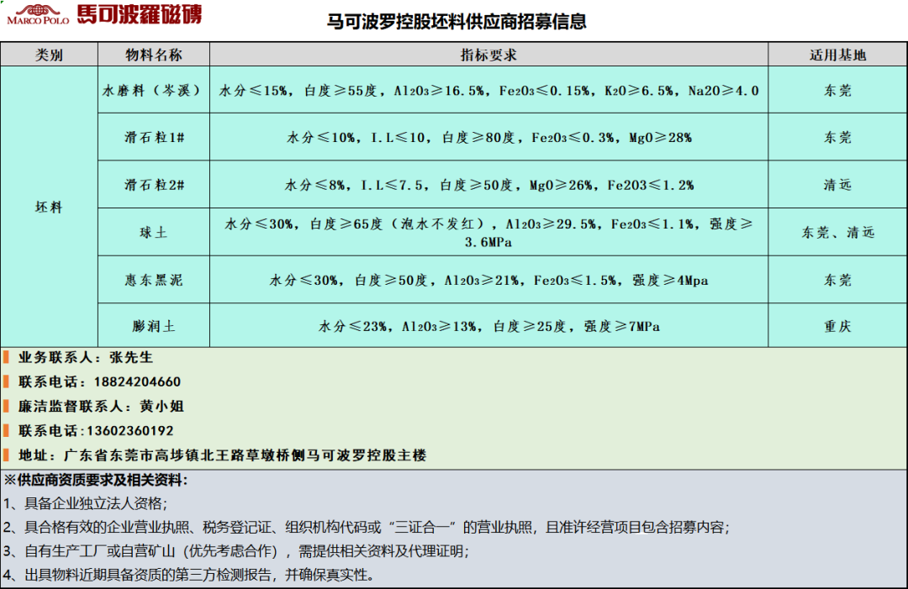Select the 惠东黑泥 material cell
Image resolution: width=908 pixels, height=589 pixels.
[154, 280]
